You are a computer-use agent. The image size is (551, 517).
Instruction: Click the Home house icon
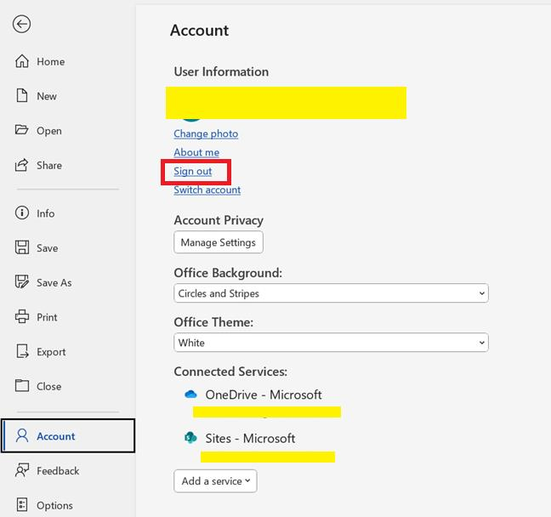pos(22,61)
